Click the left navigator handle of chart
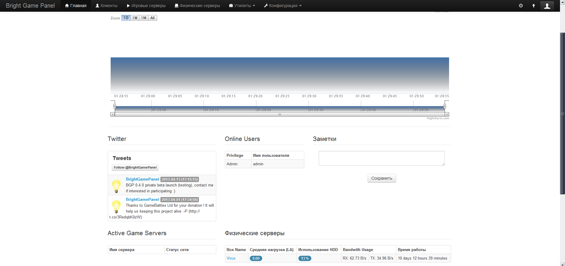This screenshot has height=266, width=565. click(114, 106)
